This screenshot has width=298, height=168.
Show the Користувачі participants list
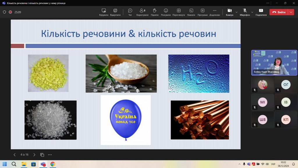142,12
